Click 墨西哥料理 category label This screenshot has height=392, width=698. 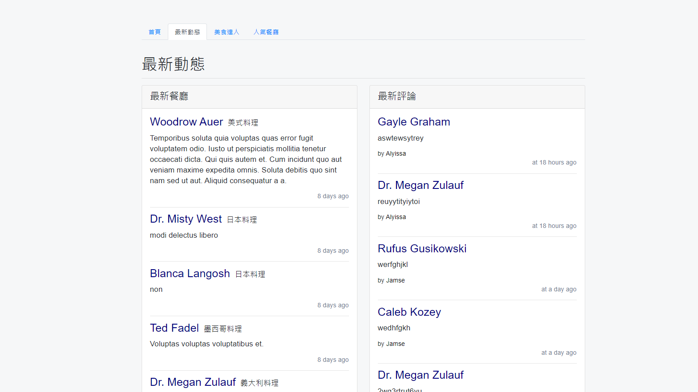coord(223,329)
